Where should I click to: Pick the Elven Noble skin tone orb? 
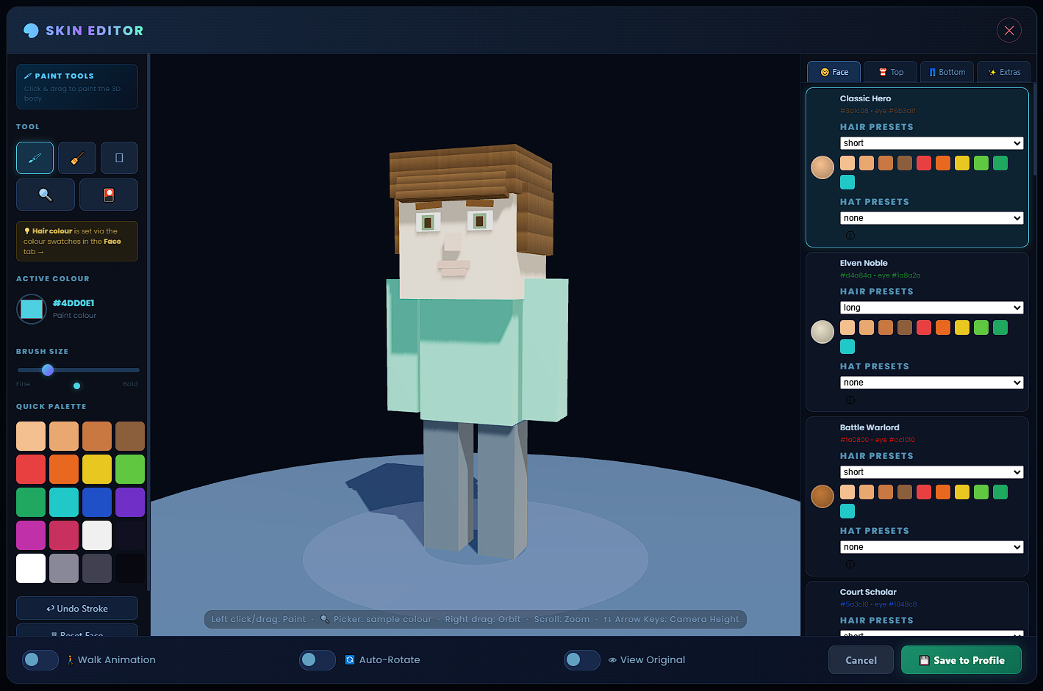(822, 332)
